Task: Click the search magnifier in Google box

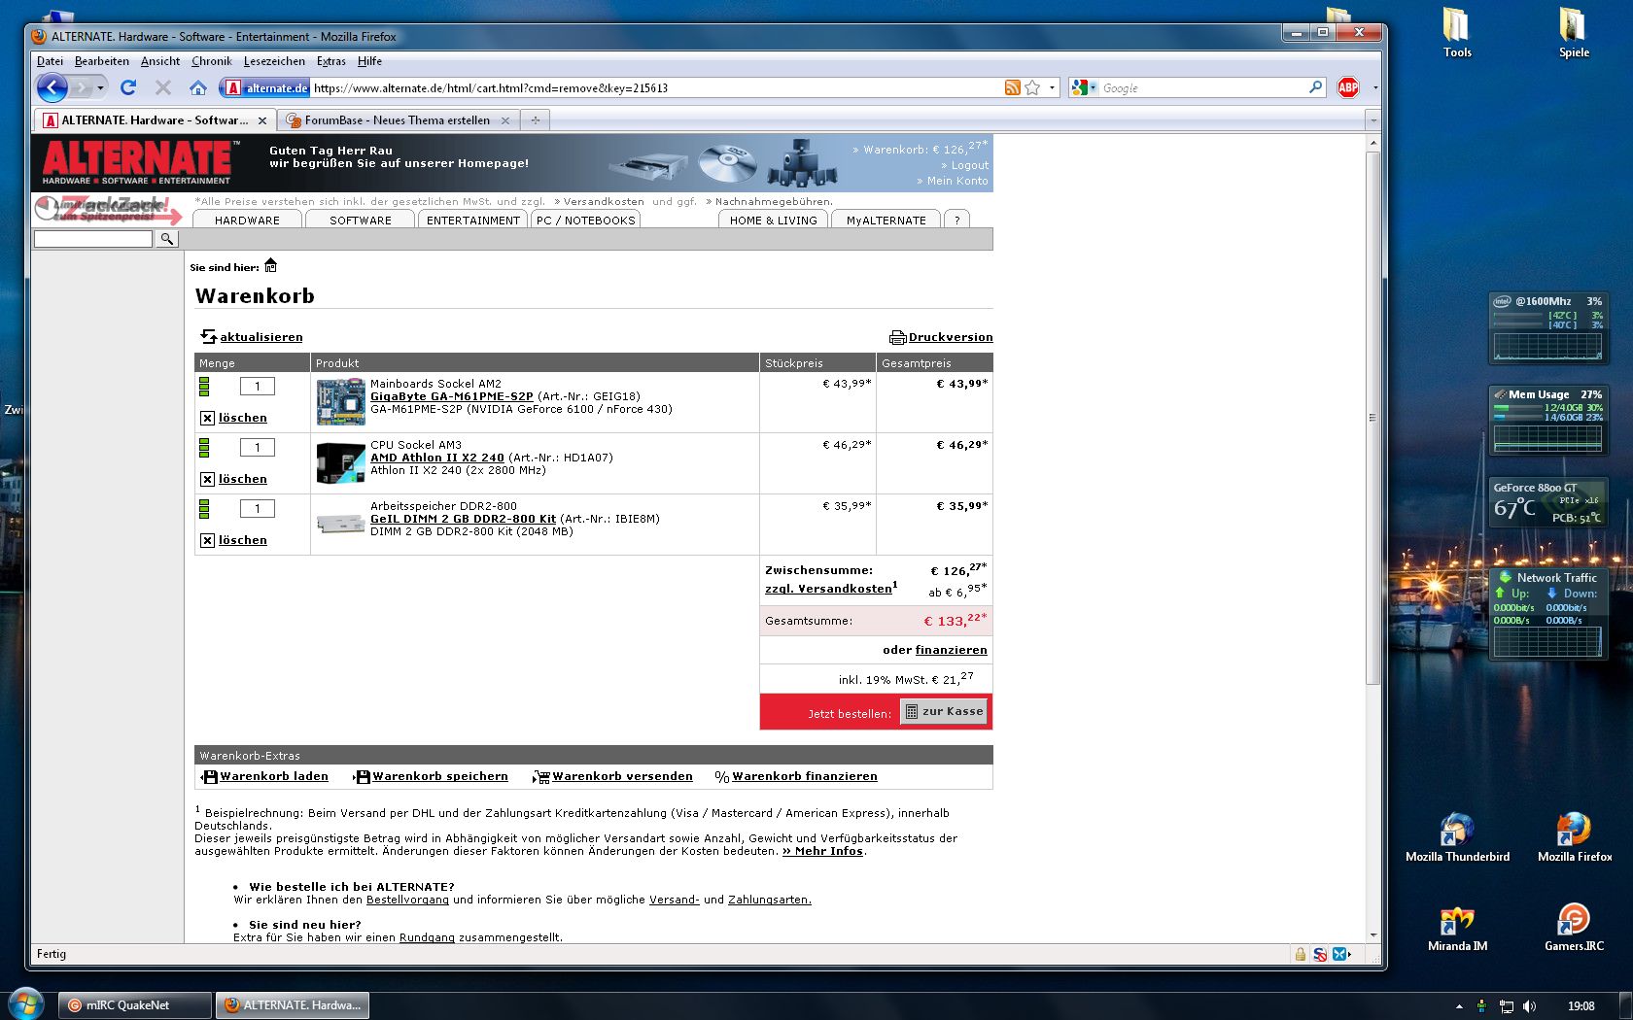Action: (1315, 87)
